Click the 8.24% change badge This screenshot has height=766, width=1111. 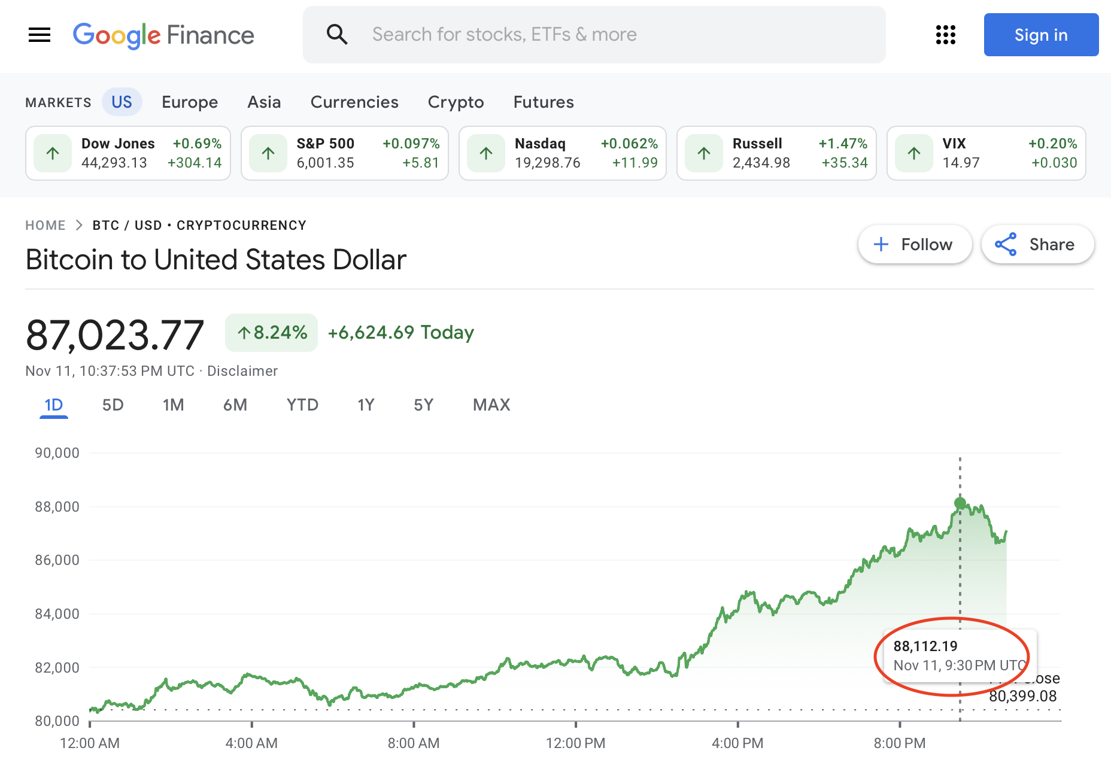(272, 333)
